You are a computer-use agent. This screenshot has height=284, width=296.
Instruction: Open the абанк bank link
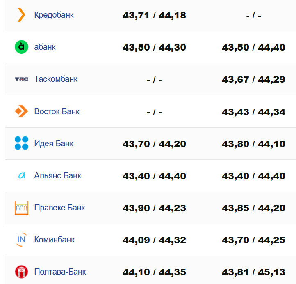point(45,47)
